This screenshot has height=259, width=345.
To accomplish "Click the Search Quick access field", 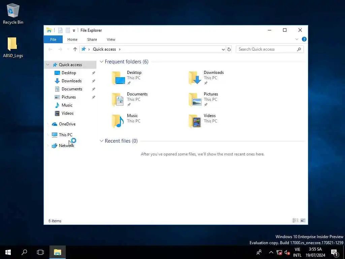I will point(270,49).
